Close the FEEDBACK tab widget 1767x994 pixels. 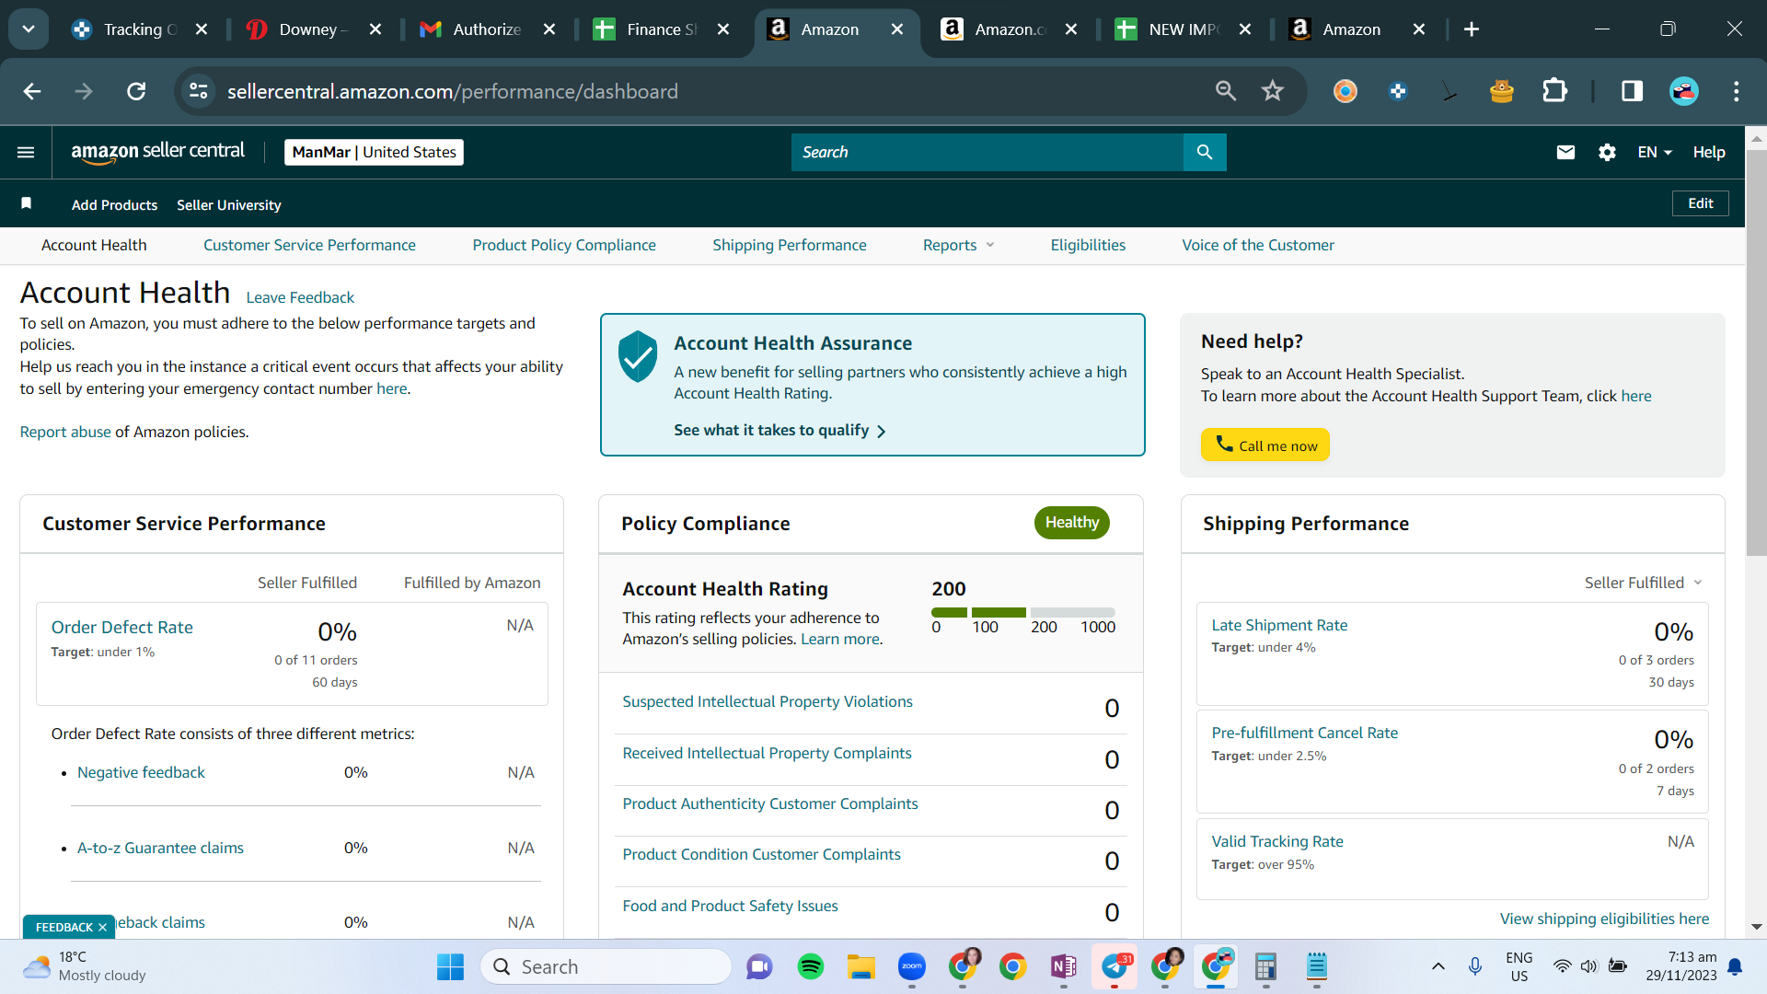[102, 927]
